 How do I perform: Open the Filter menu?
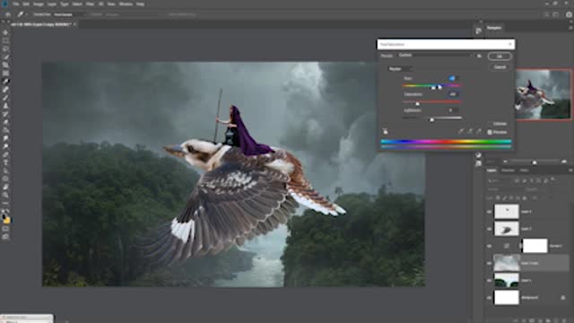click(x=90, y=4)
